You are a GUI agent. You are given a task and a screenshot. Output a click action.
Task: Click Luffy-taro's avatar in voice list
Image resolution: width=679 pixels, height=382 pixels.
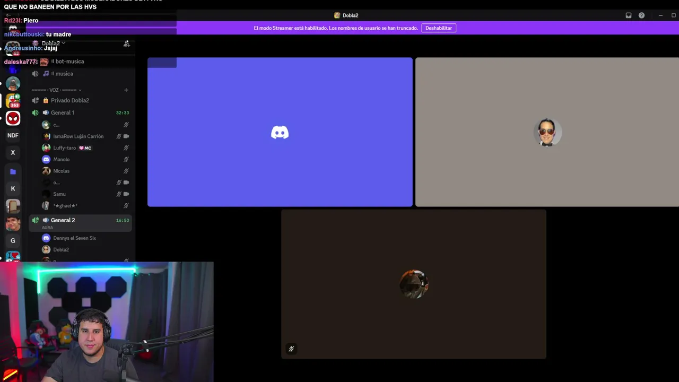46,148
